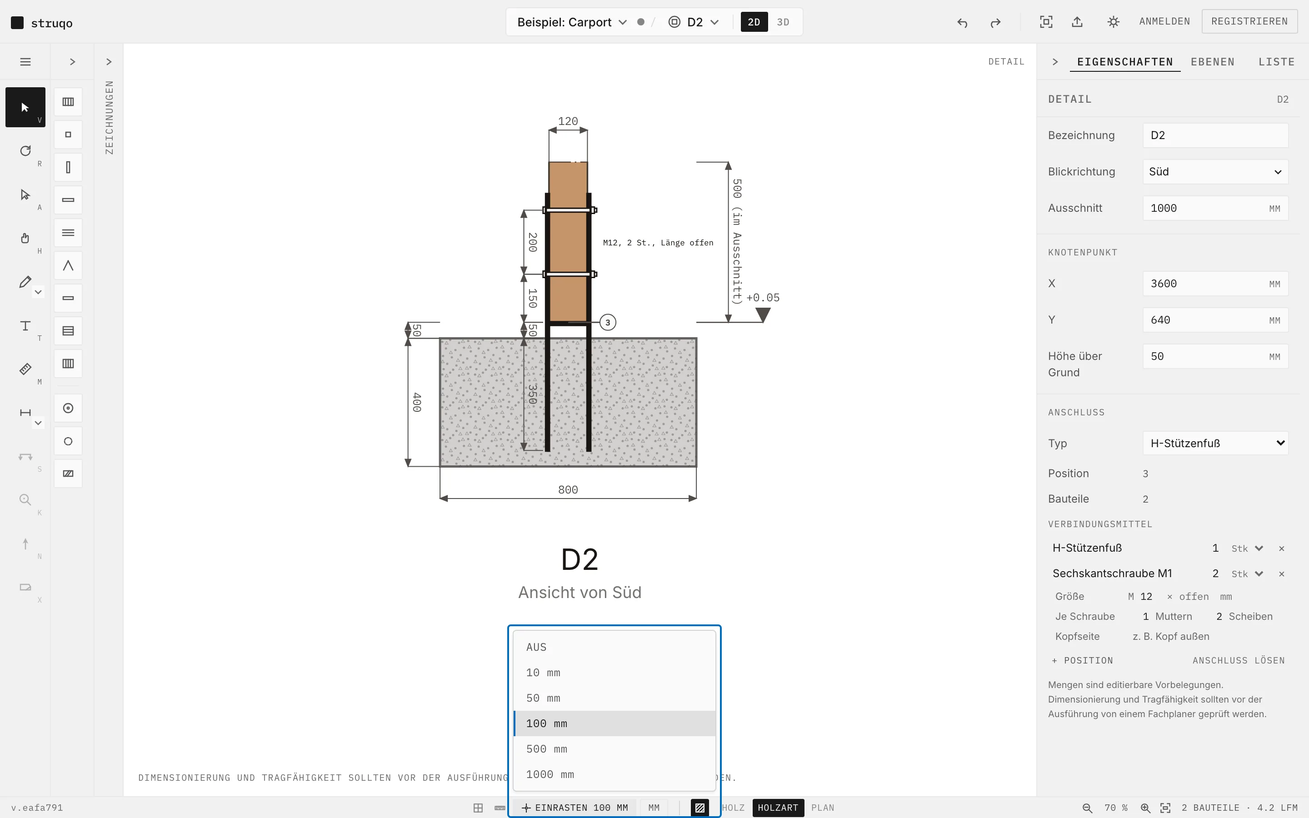This screenshot has width=1309, height=818.
Task: Click the export upload icon
Action: coord(1077,22)
